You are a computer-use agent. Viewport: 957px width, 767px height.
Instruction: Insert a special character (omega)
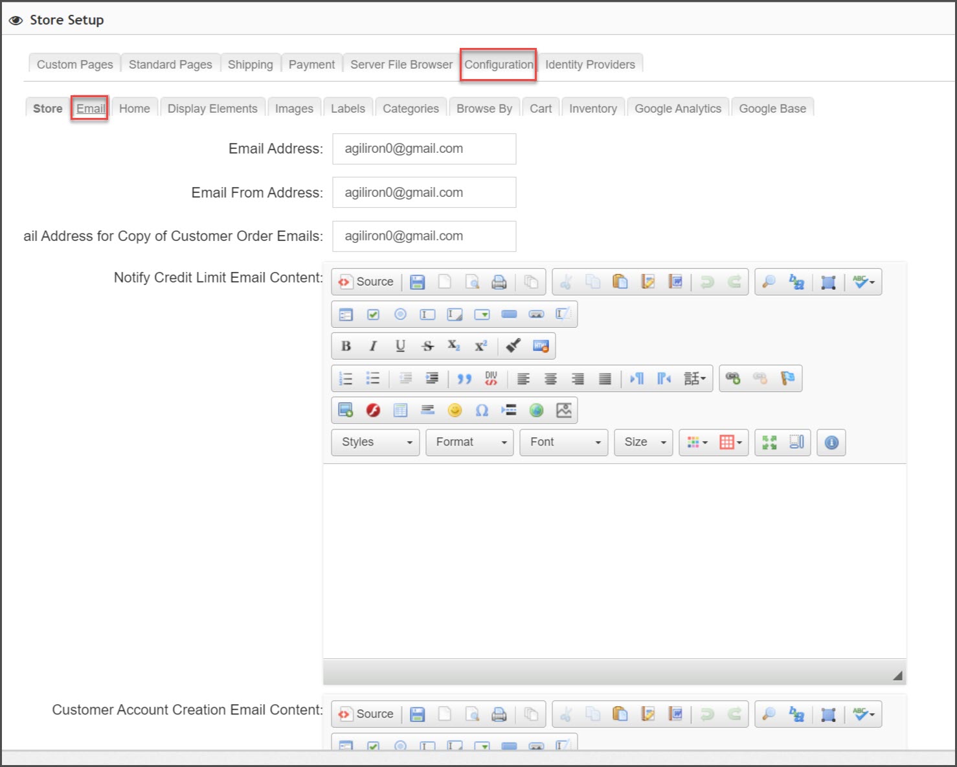coord(482,410)
